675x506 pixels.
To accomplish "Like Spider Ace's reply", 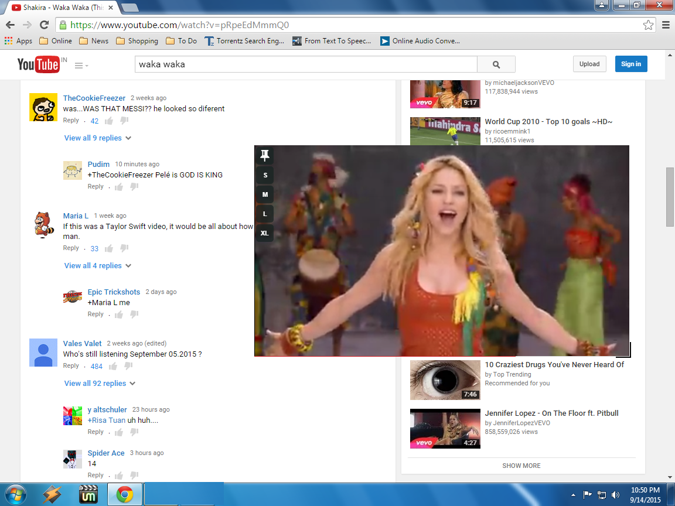I will [x=120, y=476].
